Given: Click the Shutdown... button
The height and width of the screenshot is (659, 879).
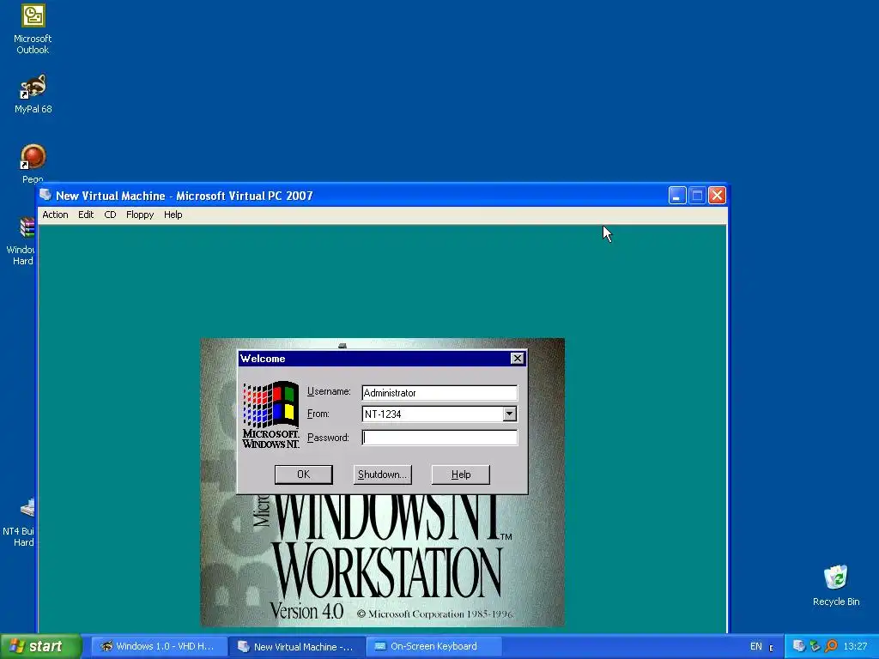Looking at the screenshot, I should tap(382, 475).
